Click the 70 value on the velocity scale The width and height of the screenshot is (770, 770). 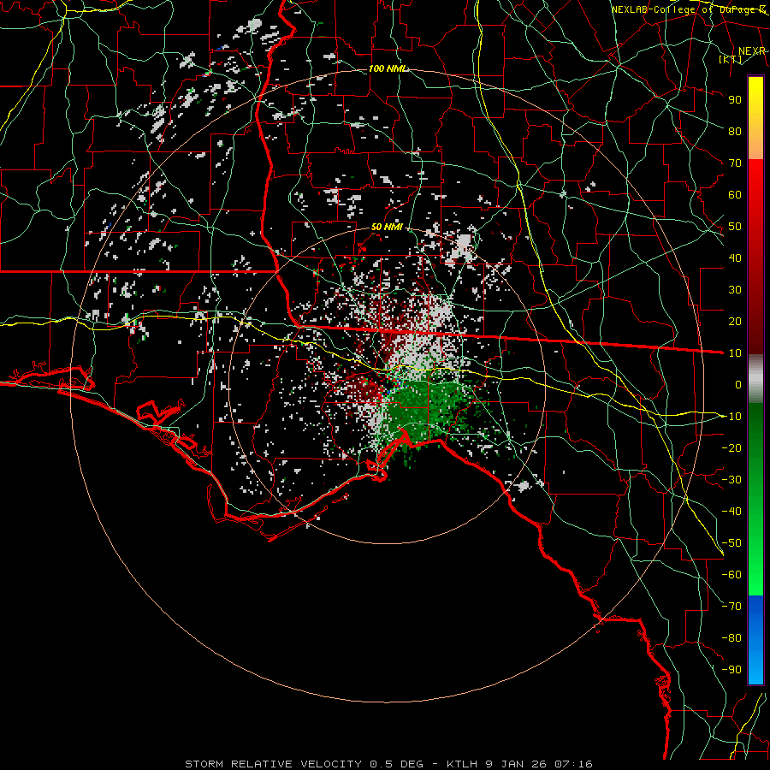(x=735, y=163)
